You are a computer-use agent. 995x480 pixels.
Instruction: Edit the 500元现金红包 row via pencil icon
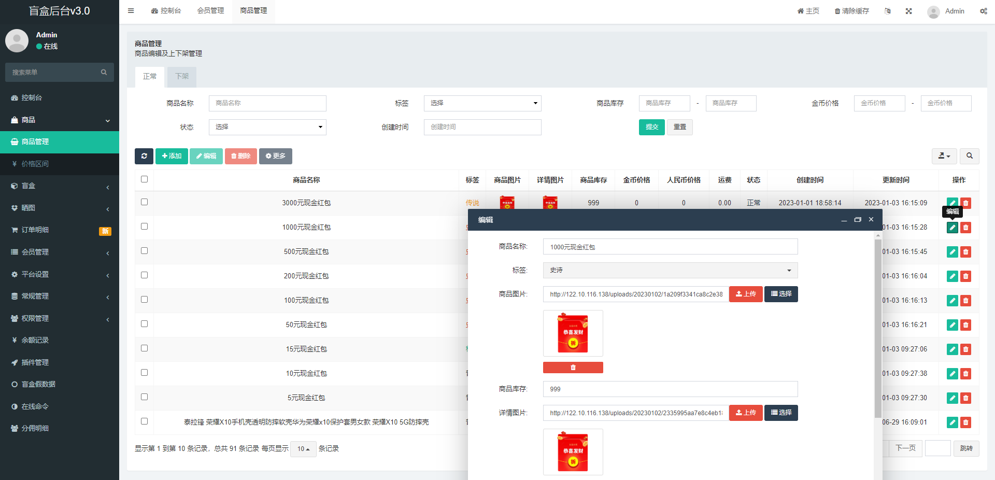[x=952, y=252]
